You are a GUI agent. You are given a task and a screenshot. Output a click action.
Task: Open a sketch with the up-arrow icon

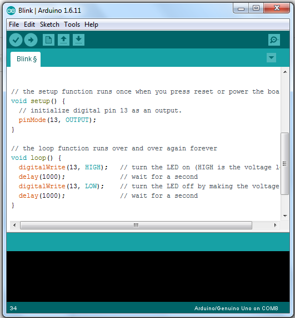[x=63, y=40]
